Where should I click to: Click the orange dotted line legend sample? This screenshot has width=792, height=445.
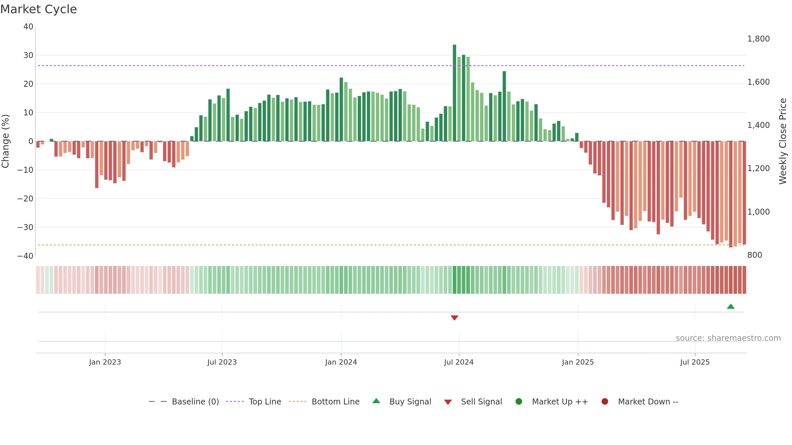click(x=297, y=401)
